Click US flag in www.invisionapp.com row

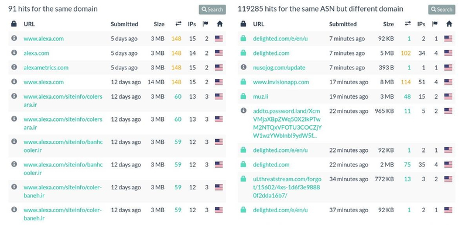(x=448, y=82)
